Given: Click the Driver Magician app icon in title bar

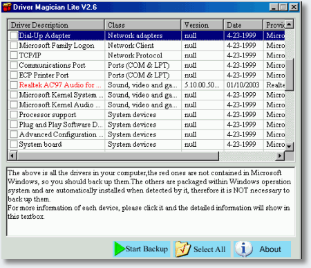Looking at the screenshot, I should (6, 7).
